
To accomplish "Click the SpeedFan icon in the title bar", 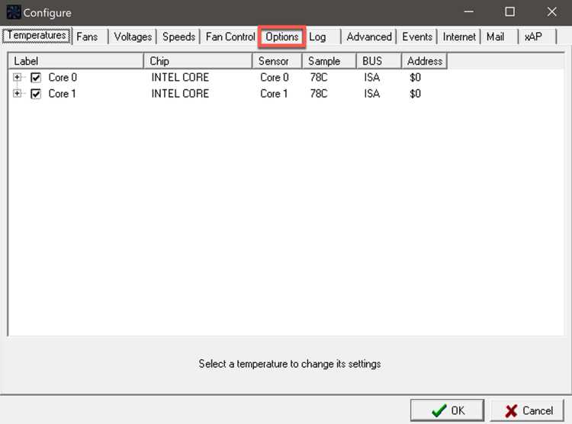I will coord(14,12).
